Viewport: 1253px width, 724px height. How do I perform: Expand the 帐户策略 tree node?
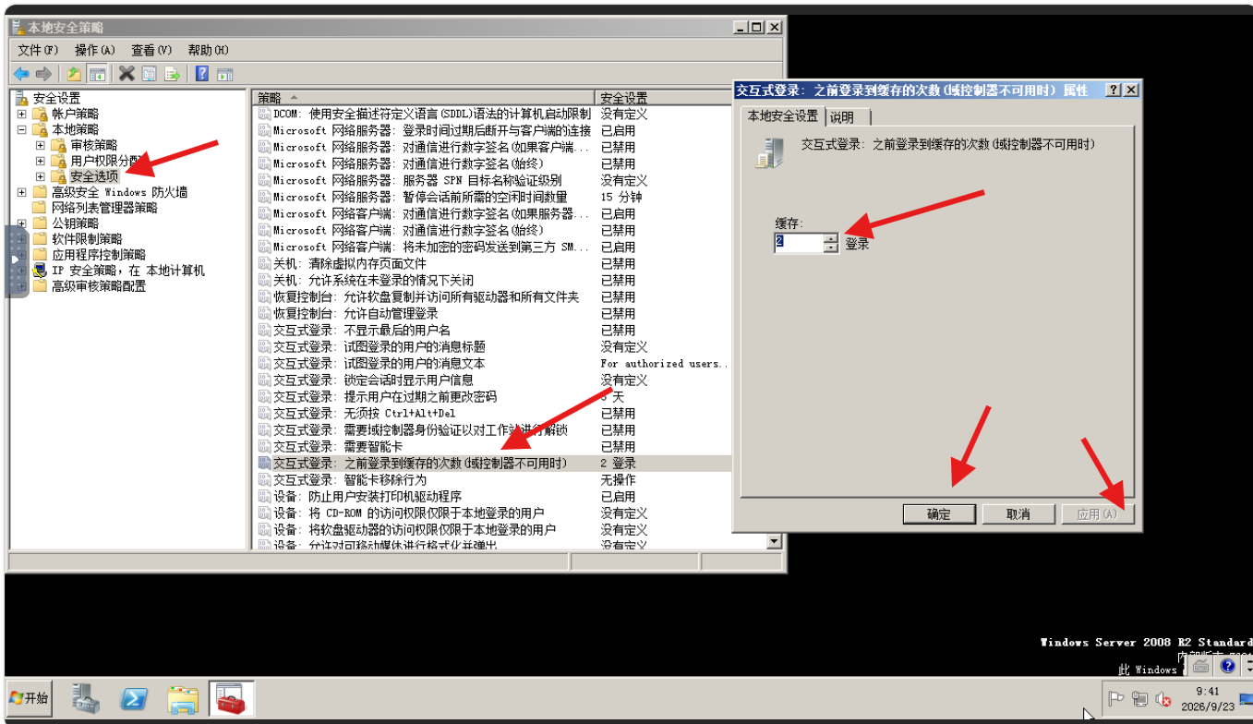pos(22,114)
